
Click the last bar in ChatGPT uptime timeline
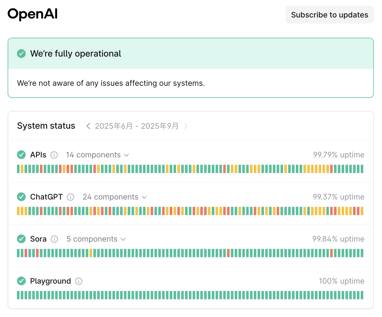362,211
